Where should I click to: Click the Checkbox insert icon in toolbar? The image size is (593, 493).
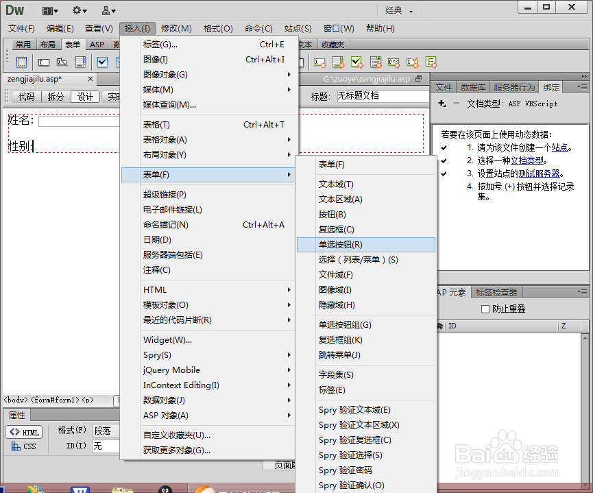tap(102, 62)
